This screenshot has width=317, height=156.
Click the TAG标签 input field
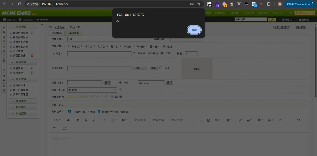(x=99, y=54)
